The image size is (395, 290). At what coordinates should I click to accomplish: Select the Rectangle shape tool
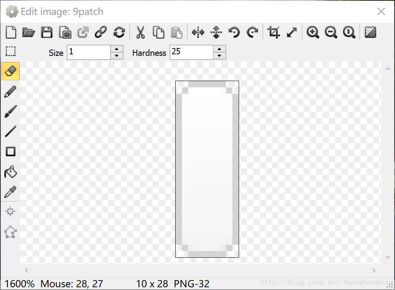pyautogui.click(x=11, y=152)
